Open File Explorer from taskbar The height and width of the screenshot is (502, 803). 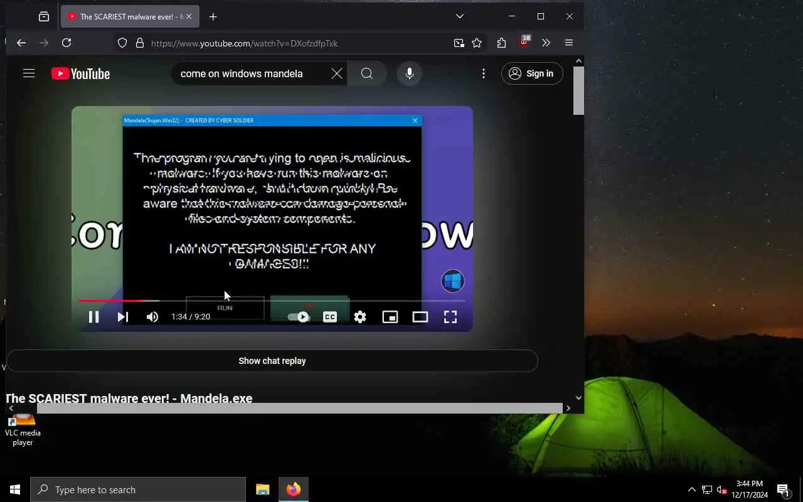click(263, 489)
